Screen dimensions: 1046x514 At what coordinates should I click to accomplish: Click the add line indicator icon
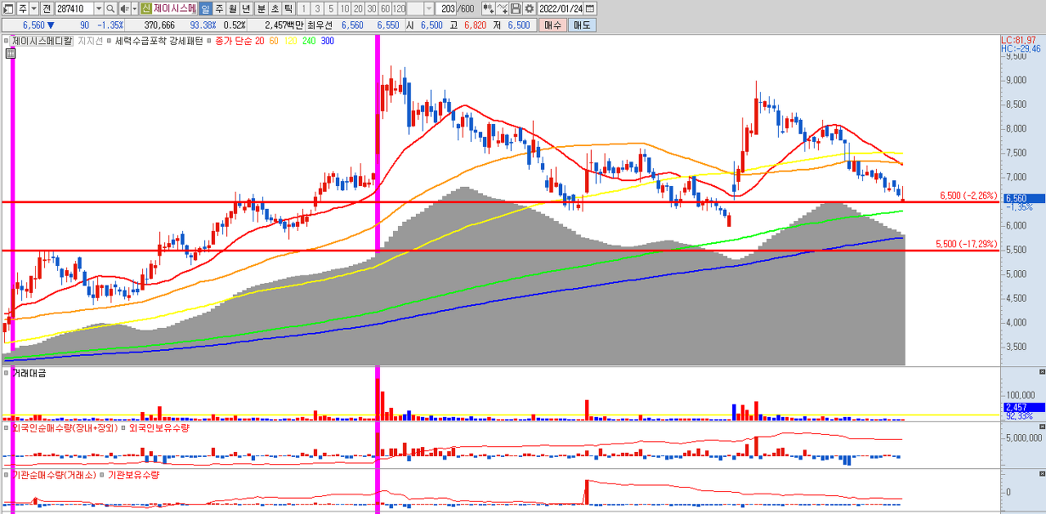502,9
